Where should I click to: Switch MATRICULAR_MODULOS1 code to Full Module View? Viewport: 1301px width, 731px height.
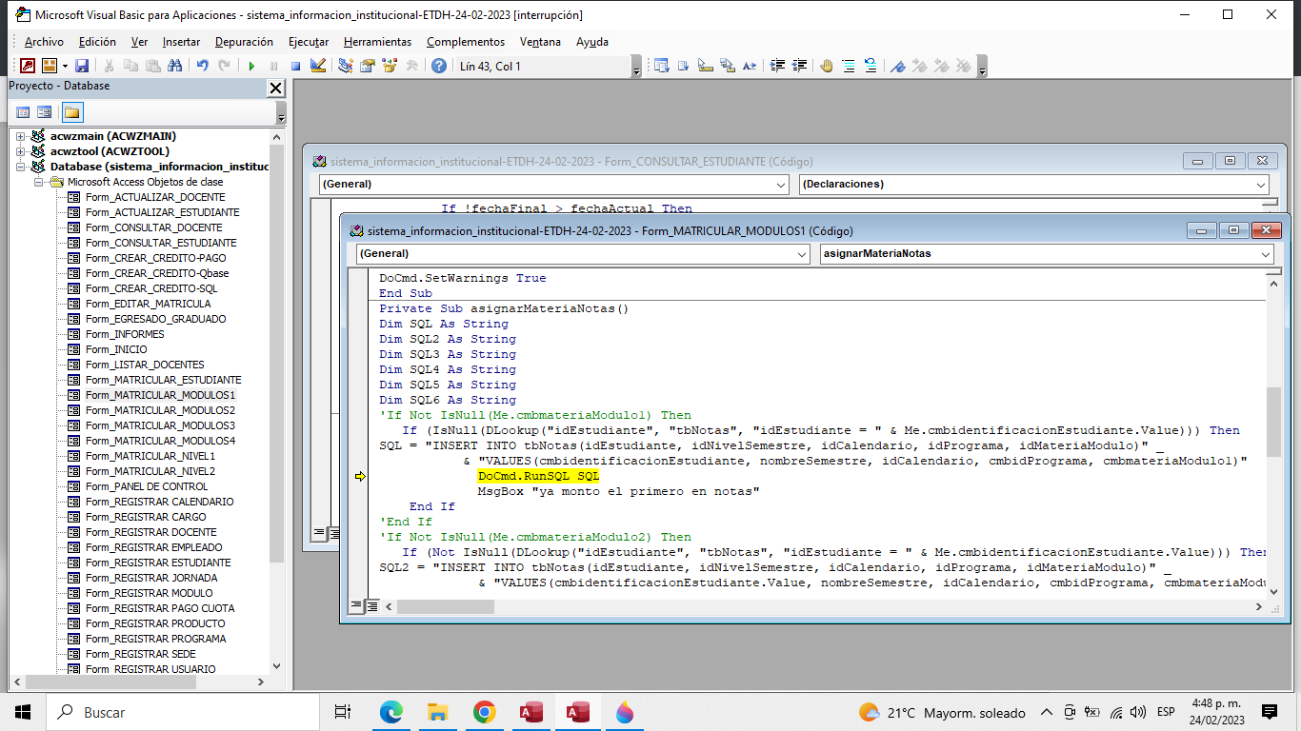[x=372, y=605]
